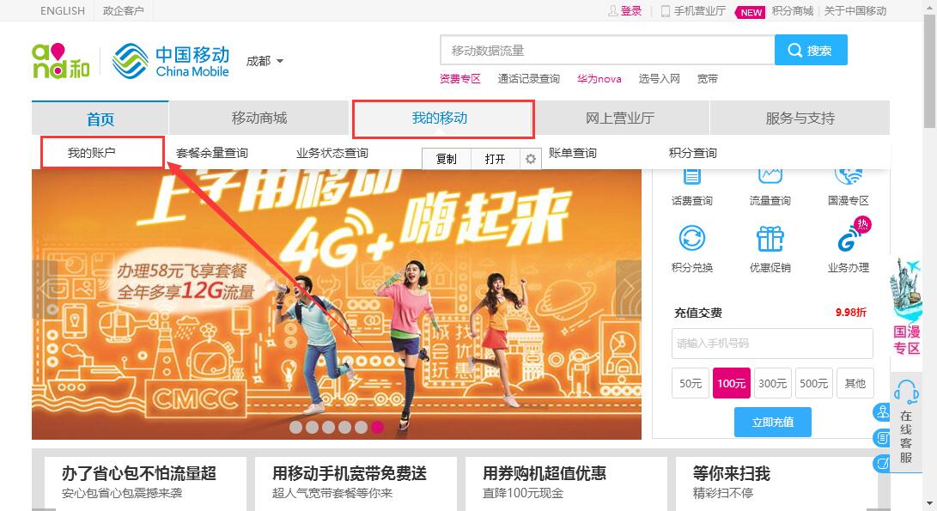This screenshot has width=937, height=511.
Task: Select 套餐余量查询 submenu item
Action: pos(212,153)
